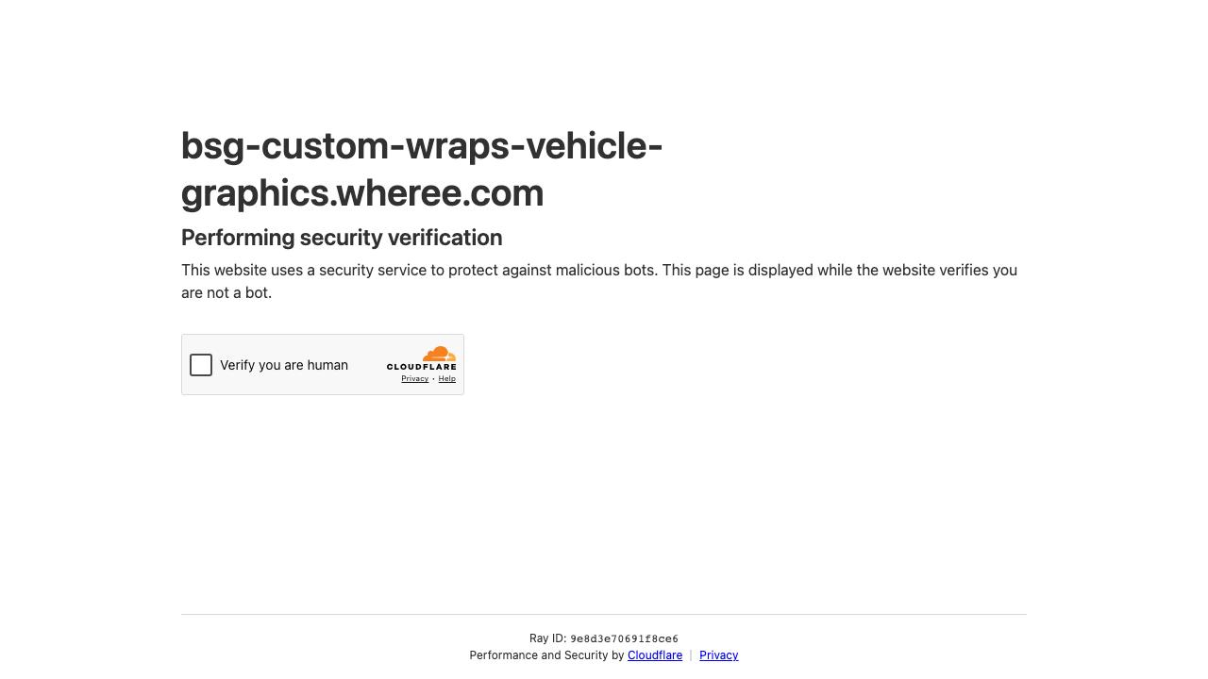Viewport: 1208px width, 679px height.
Task: Open the Privacy link inside the verification widget
Action: pyautogui.click(x=414, y=379)
